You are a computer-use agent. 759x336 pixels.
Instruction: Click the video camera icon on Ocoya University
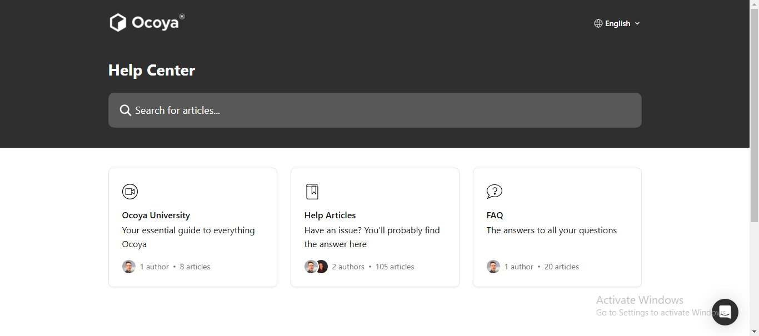pos(130,192)
